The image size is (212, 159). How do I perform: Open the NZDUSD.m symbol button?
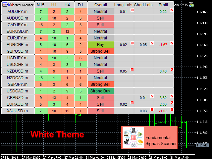[18, 71]
